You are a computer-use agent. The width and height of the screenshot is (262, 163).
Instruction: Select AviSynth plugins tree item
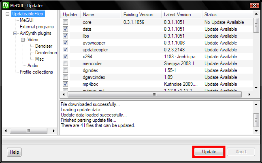35,33
